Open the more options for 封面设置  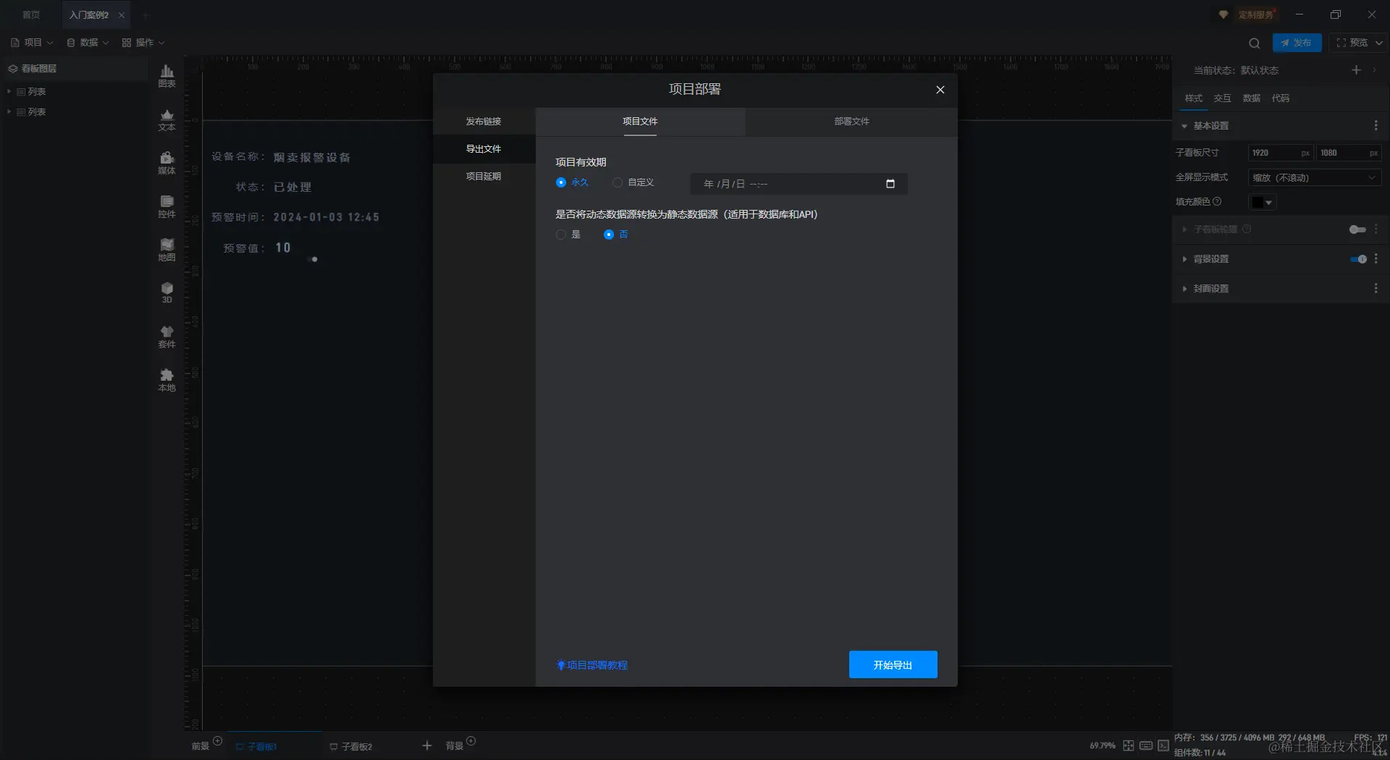tap(1376, 289)
